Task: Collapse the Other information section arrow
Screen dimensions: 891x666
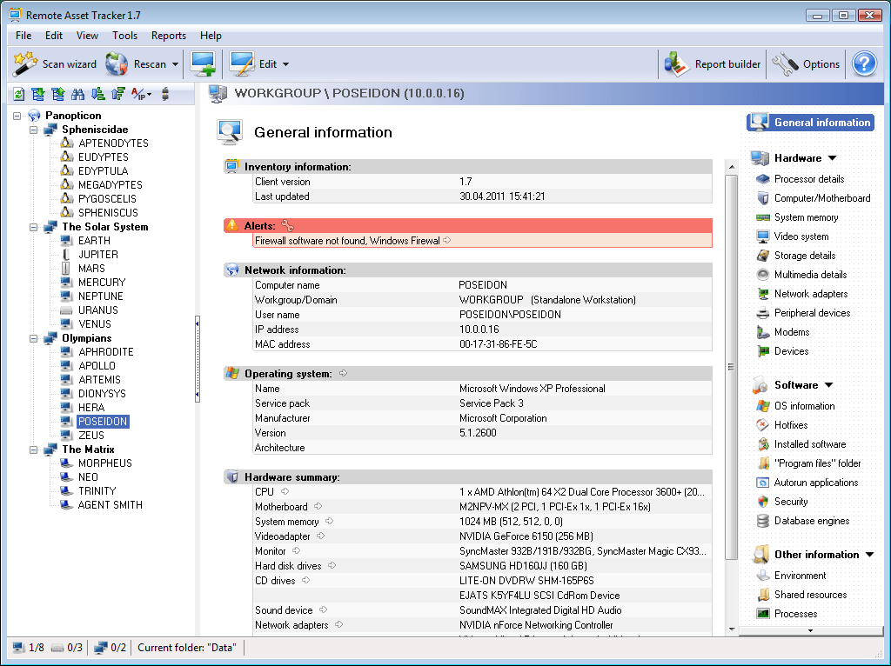Action: pyautogui.click(x=870, y=555)
